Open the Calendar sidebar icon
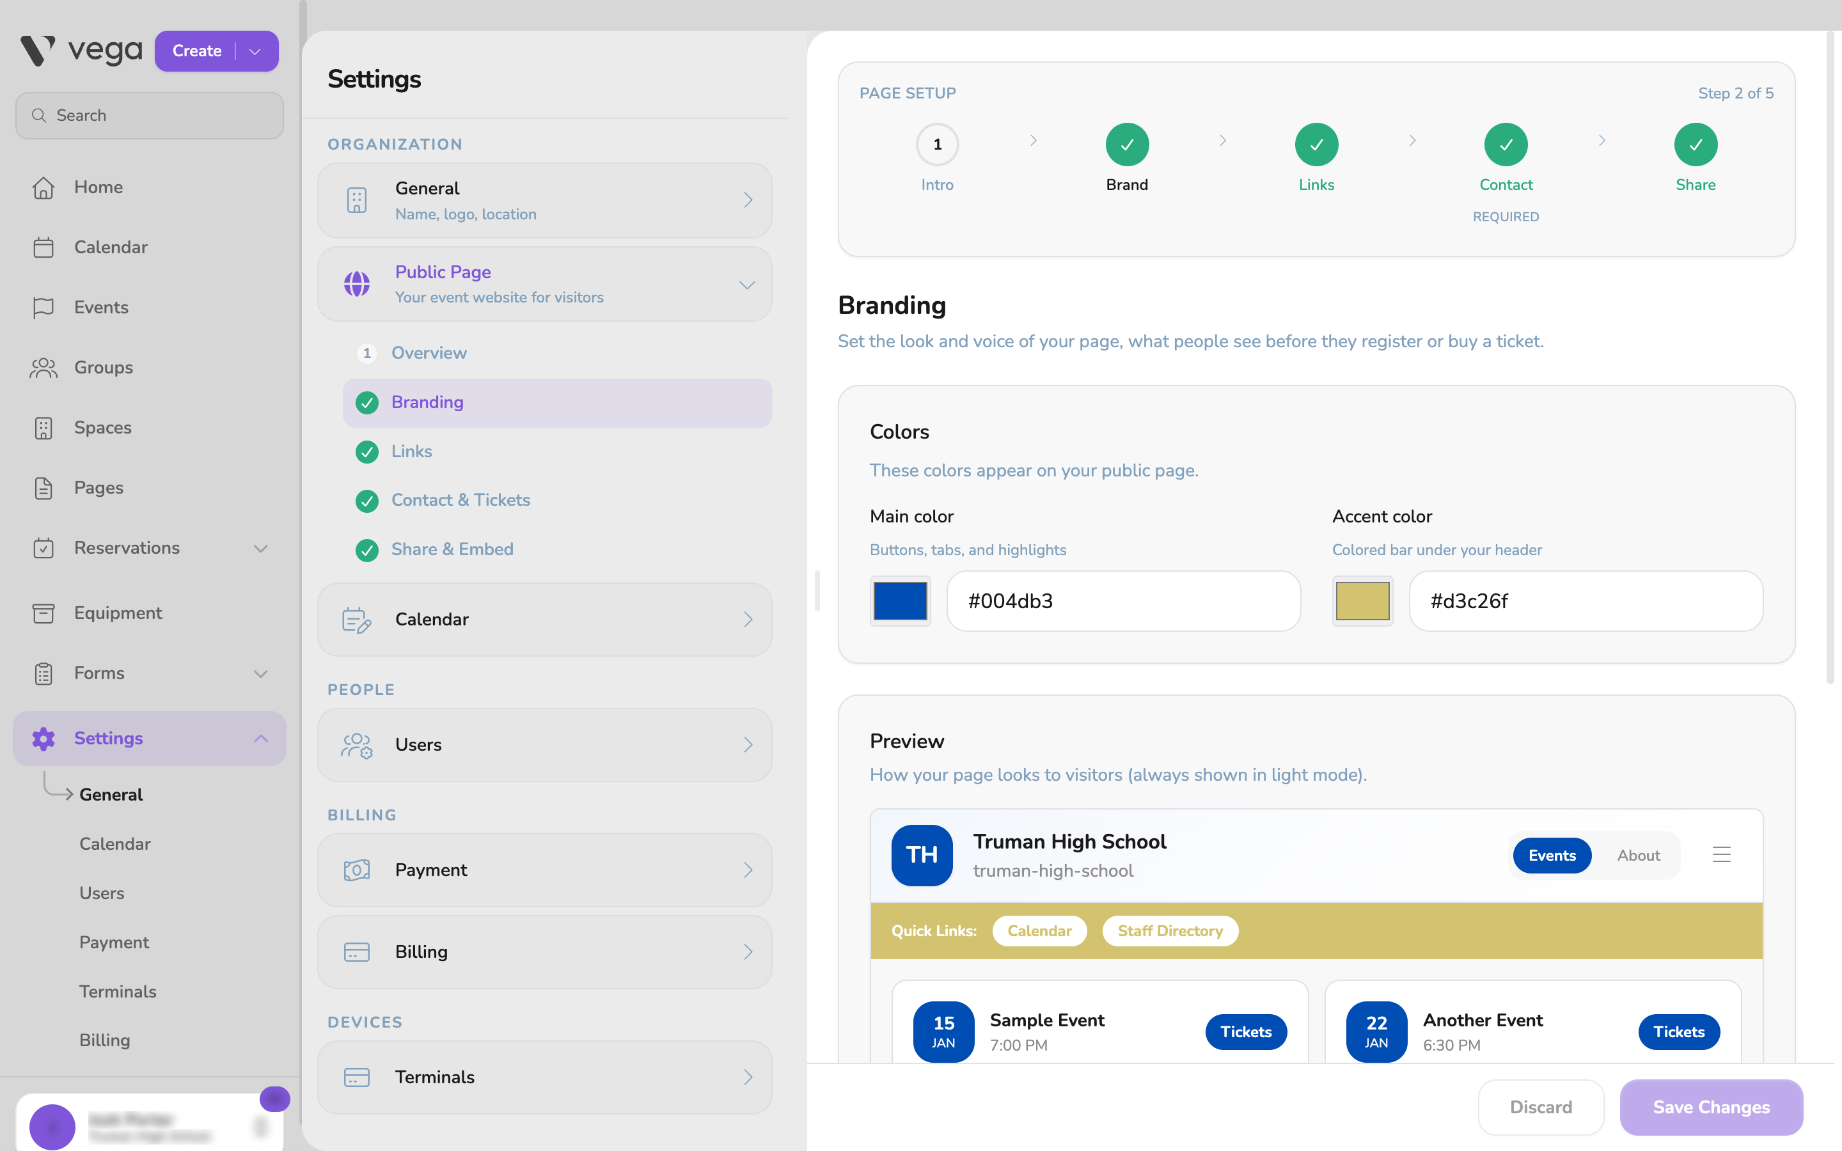 pyautogui.click(x=43, y=247)
